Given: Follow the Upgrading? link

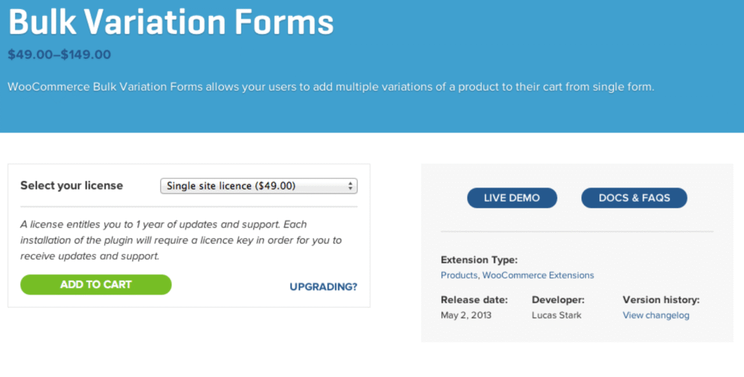Looking at the screenshot, I should point(323,287).
